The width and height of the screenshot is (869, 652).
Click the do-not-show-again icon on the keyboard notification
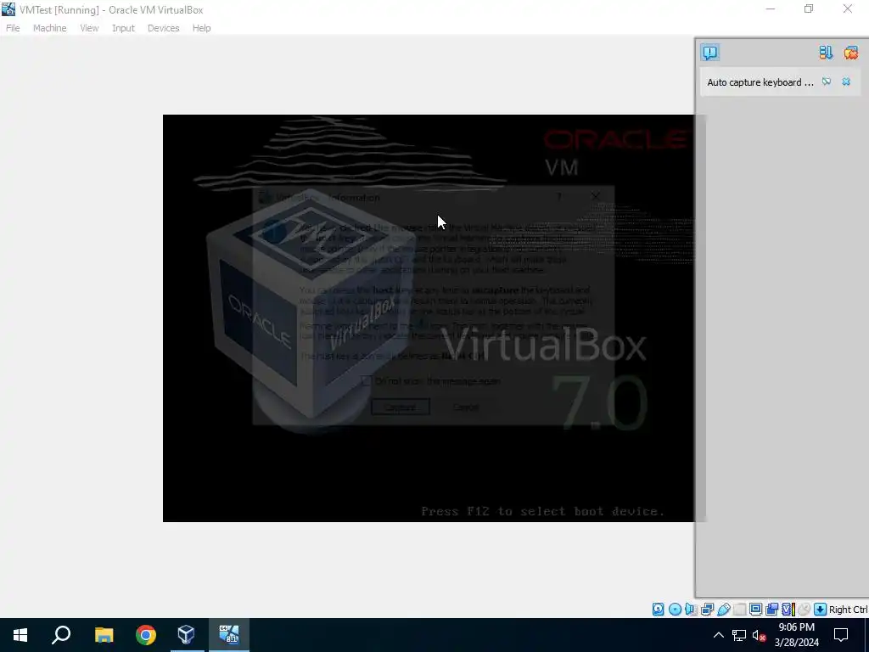click(827, 81)
